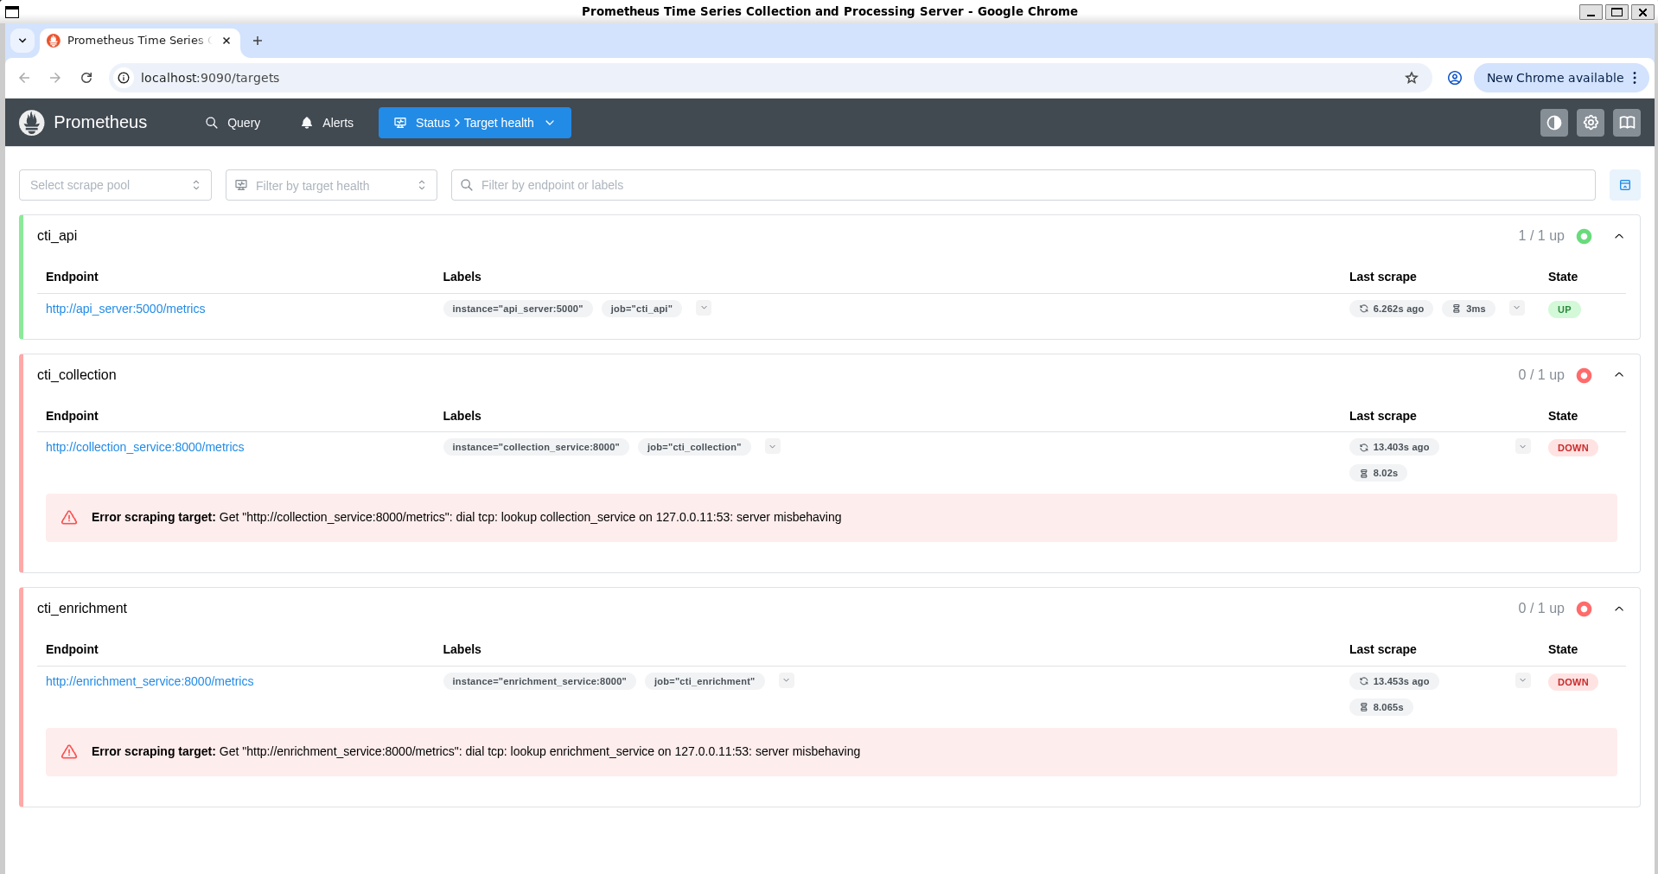Expand scrape details for collection_service target

[x=1523, y=446]
